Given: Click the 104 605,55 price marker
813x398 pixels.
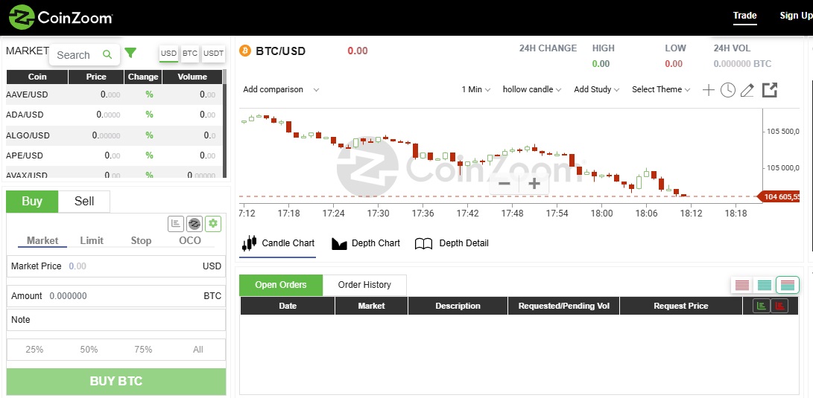Looking at the screenshot, I should 780,196.
